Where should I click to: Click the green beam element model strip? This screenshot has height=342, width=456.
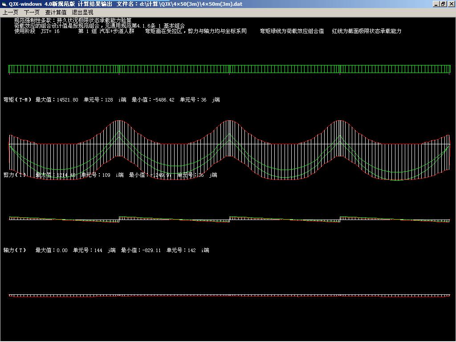[x=229, y=69]
